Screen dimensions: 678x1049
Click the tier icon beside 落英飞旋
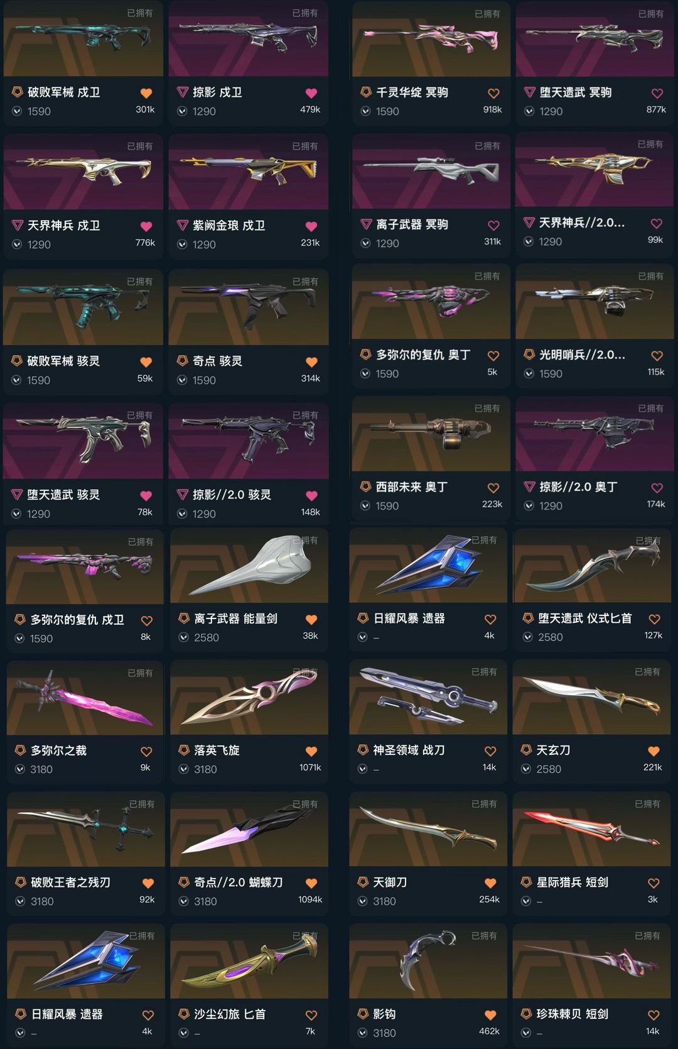(184, 750)
